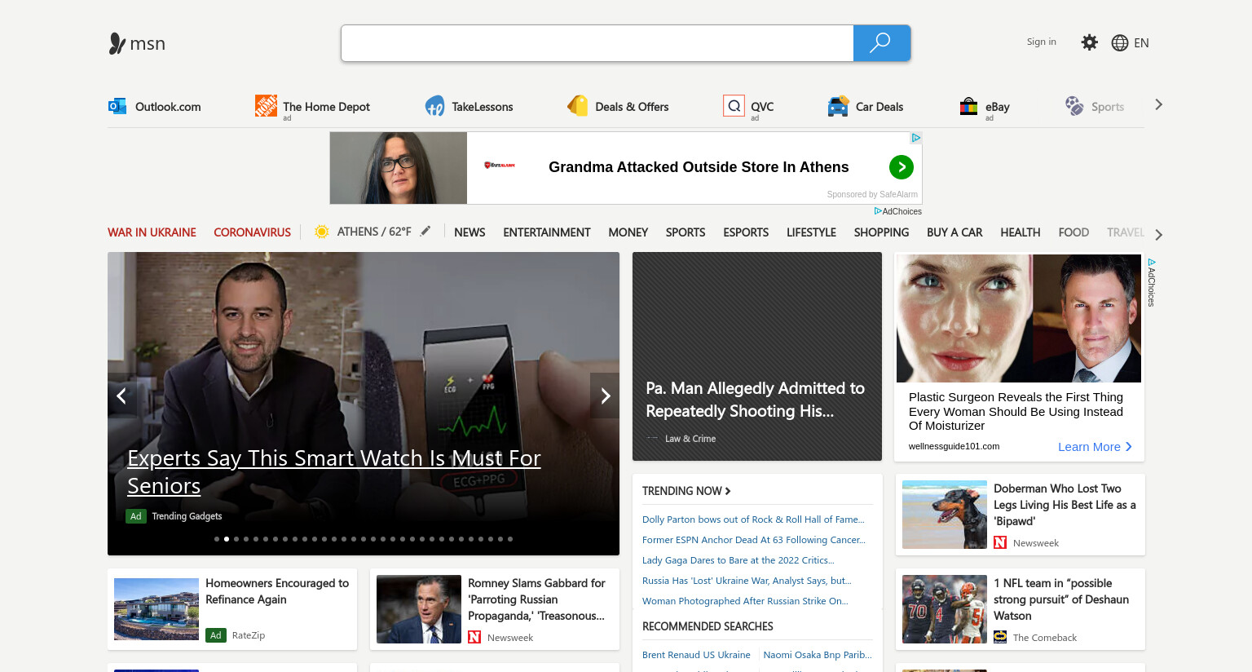Open the Dolly Parton trending story
The image size is (1252, 672).
(x=753, y=519)
